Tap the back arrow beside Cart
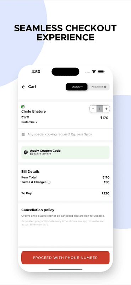Image resolution: width=131 pixels, height=285 pixels. 23,87
